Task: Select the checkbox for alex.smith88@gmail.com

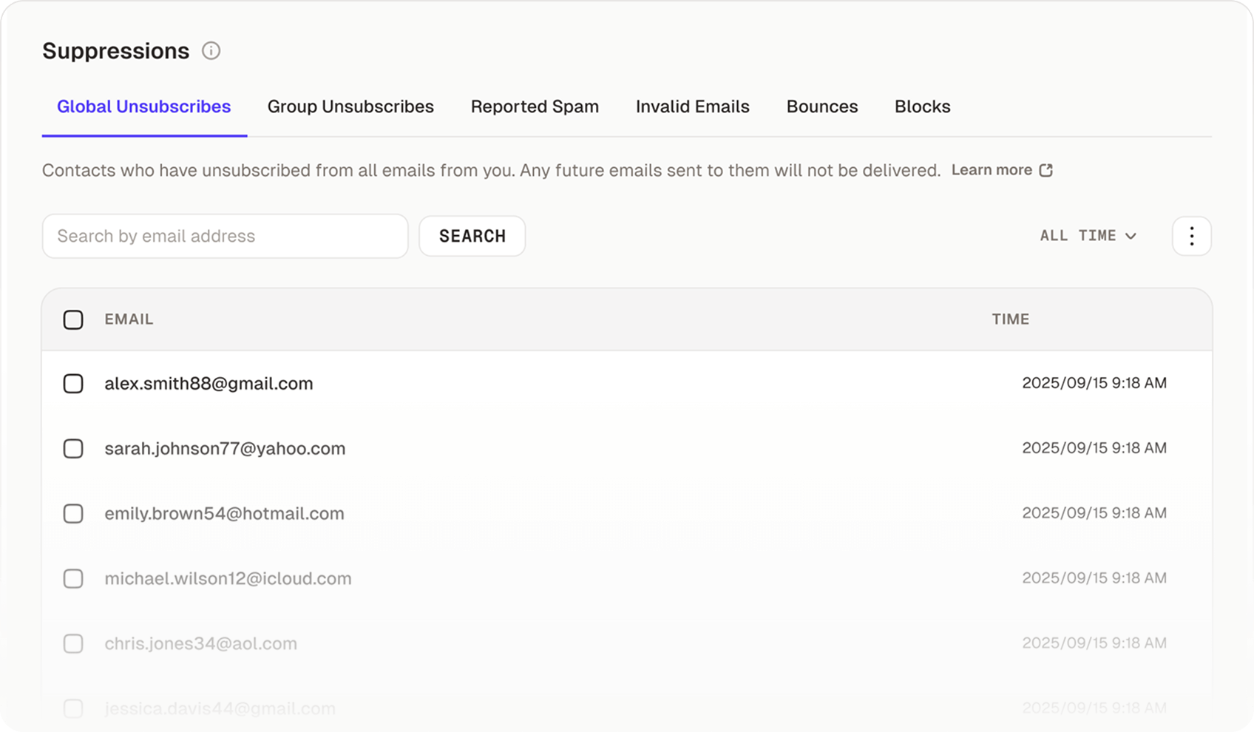Action: [x=73, y=384]
